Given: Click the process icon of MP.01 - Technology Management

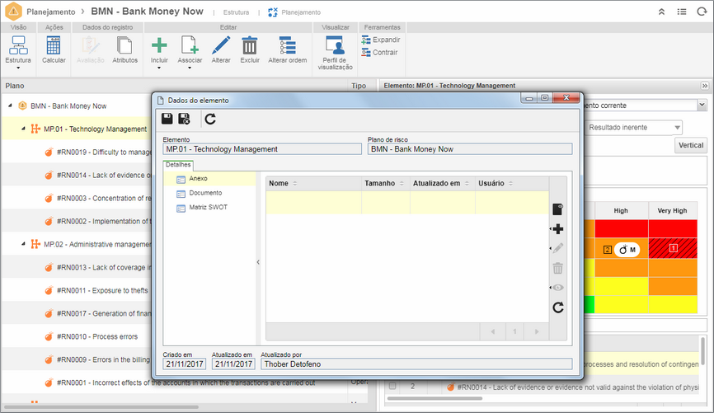Looking at the screenshot, I should coord(35,129).
